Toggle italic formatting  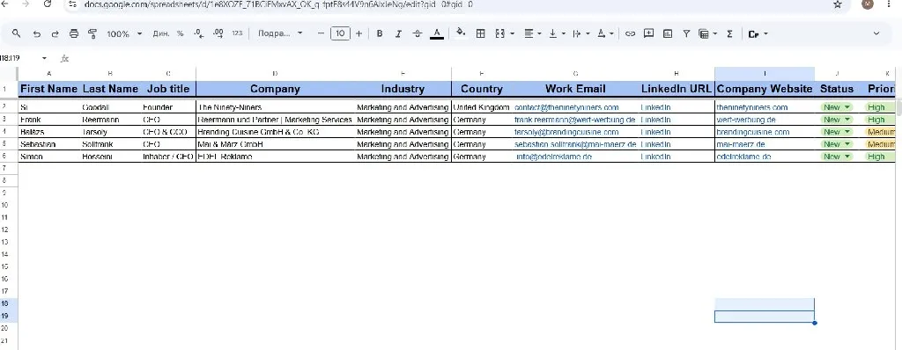[x=398, y=34]
